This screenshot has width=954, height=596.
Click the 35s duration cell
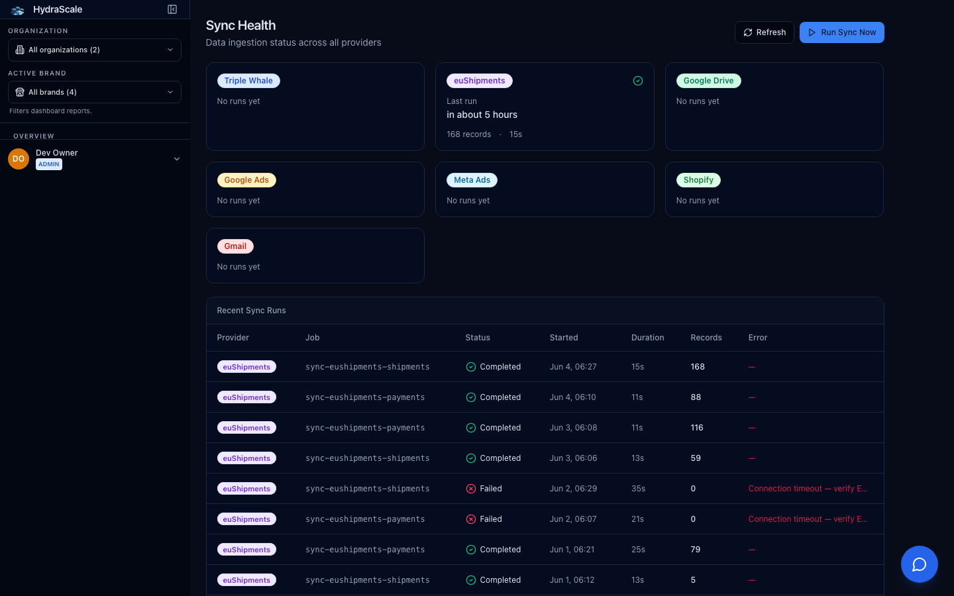(639, 489)
